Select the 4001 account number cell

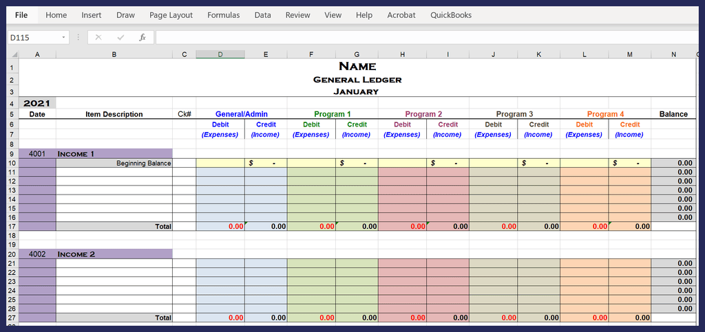click(37, 154)
